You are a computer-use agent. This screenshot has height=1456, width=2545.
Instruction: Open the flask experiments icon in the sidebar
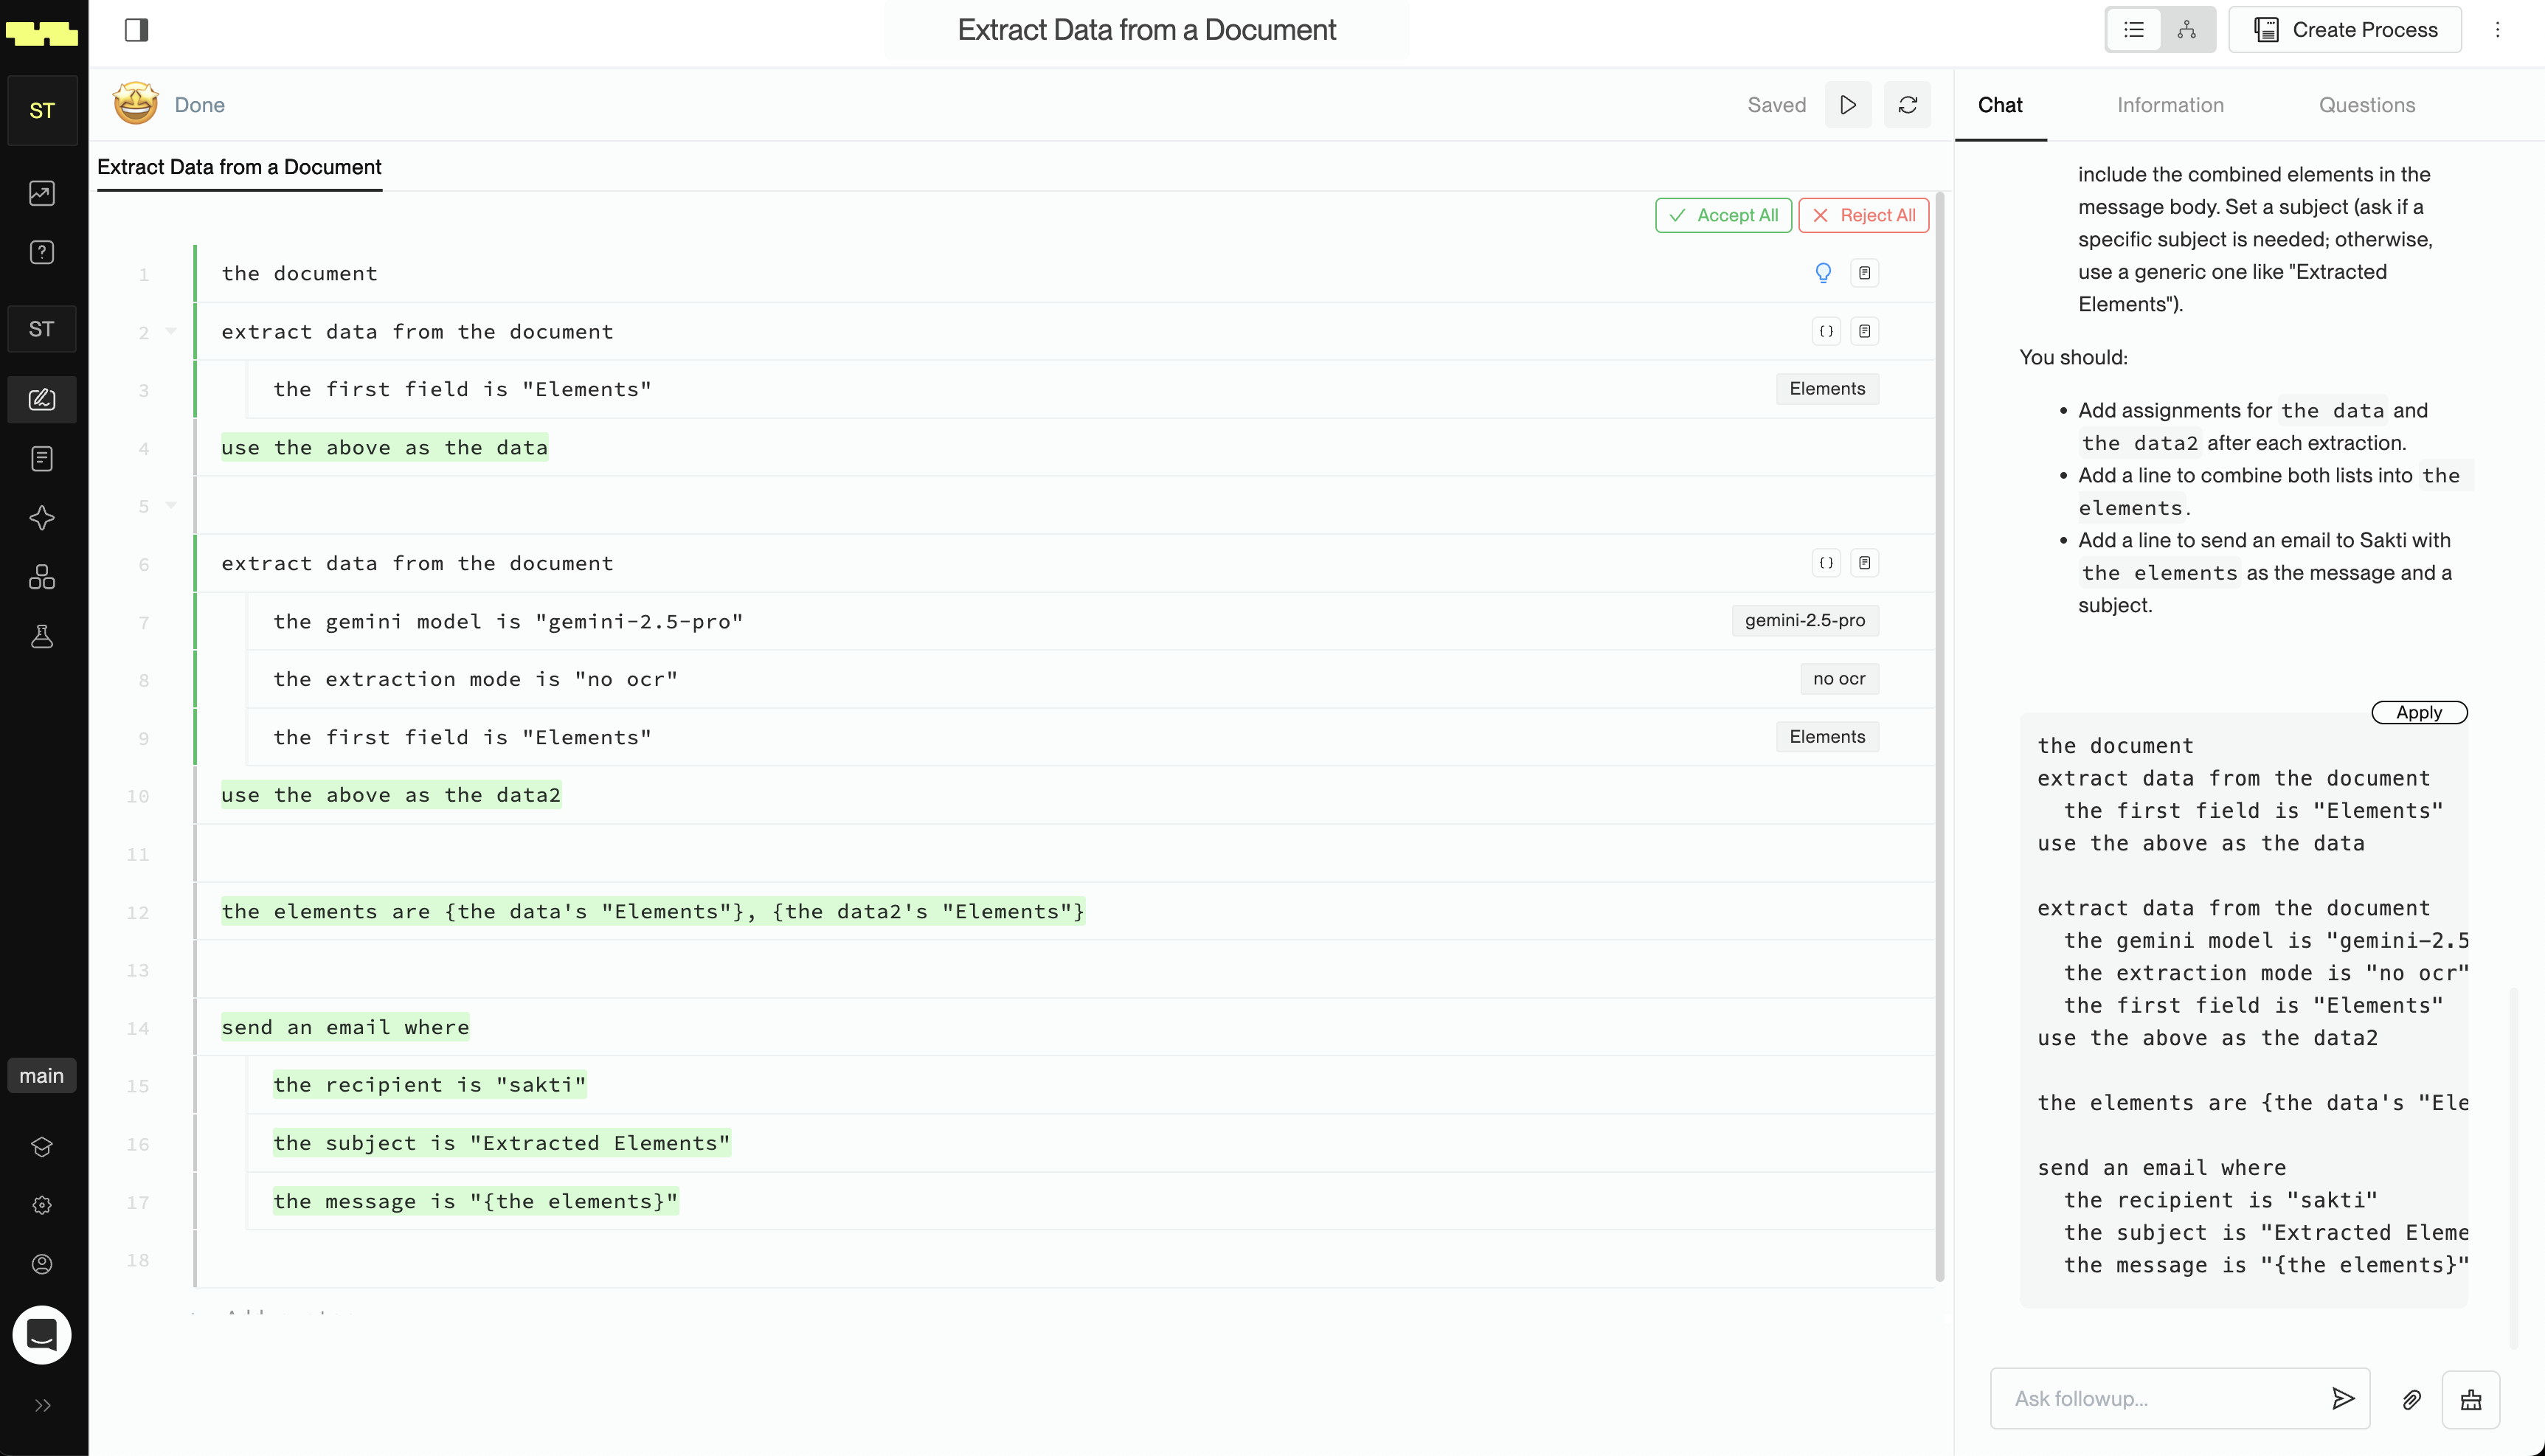coord(41,636)
